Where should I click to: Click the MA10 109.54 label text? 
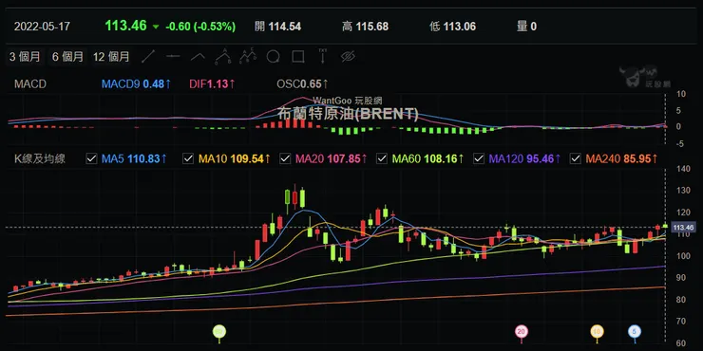[234, 158]
